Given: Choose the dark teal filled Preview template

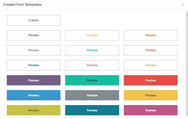Looking at the screenshot, I should (x=92, y=110).
